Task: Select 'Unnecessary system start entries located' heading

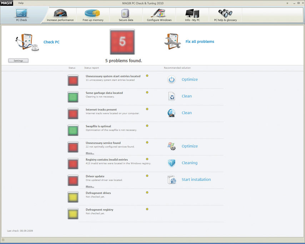Action: pyautogui.click(x=113, y=76)
